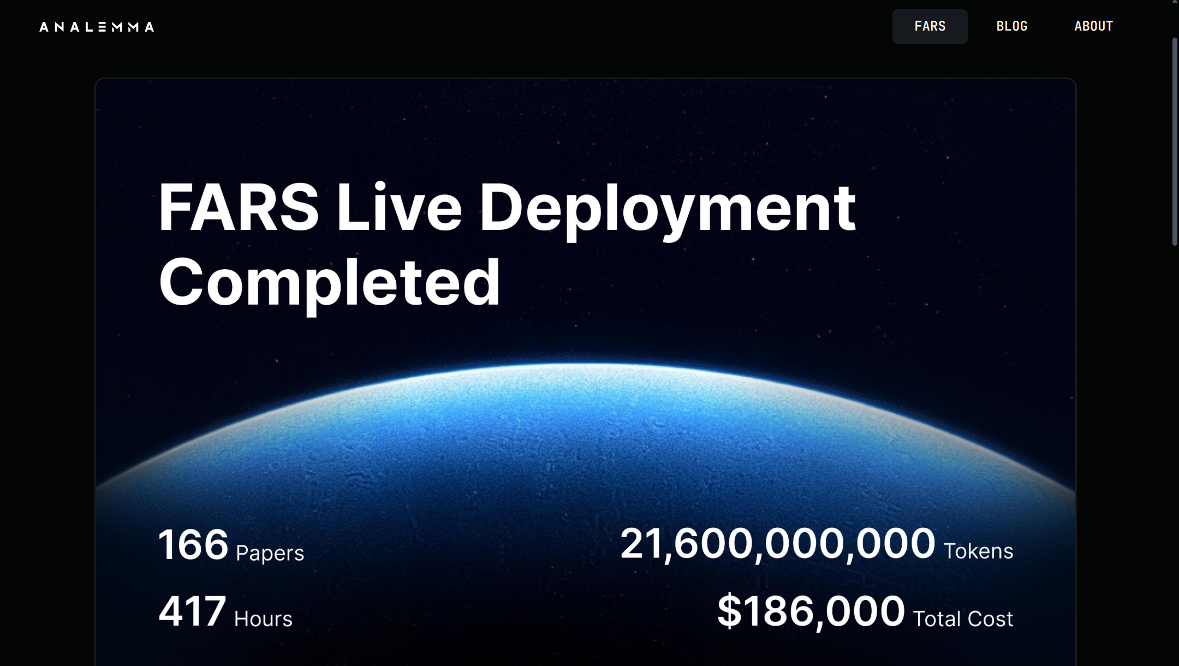Click the 'Total Cost' label
This screenshot has width=1179, height=666.
(x=963, y=619)
